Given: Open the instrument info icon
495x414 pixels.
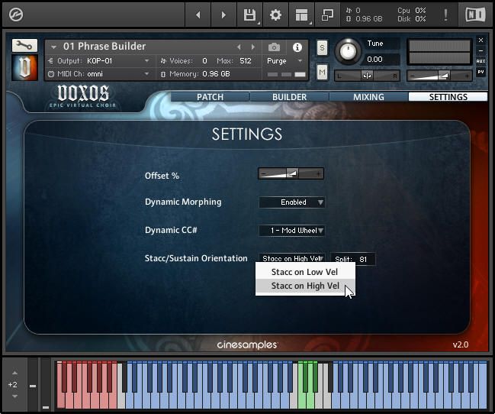Looking at the screenshot, I should 297,47.
